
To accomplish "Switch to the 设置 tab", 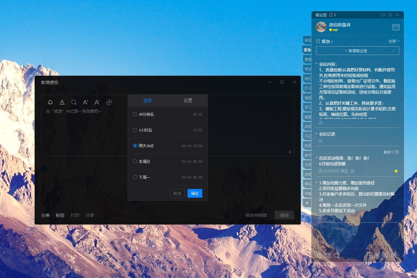I will 188,100.
